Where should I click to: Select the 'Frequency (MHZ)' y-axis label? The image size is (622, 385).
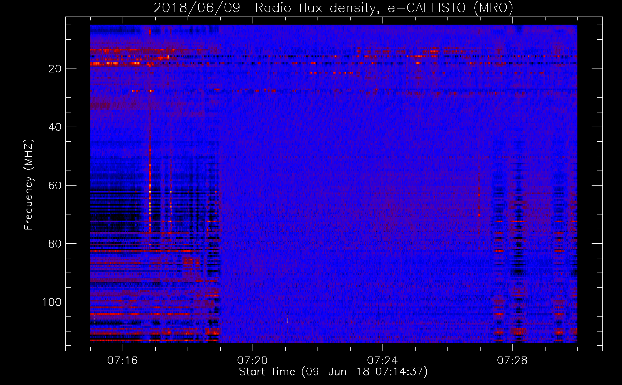click(29, 185)
